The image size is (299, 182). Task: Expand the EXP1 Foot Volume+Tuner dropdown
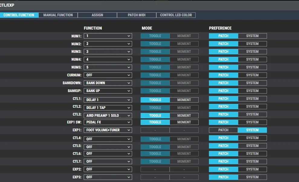(x=108, y=130)
